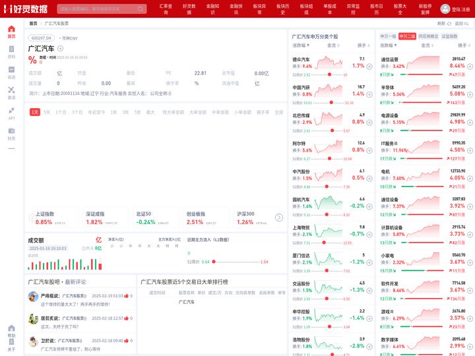Open the 首页 home icon in sidebar
This screenshot has height=356, width=475.
tap(11, 29)
